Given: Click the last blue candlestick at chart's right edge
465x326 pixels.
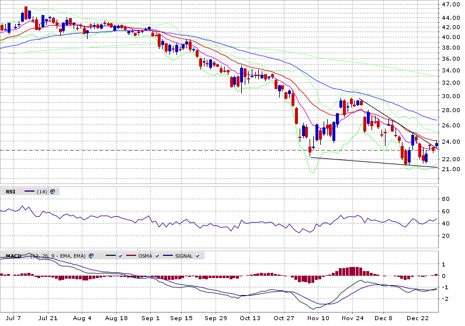Looking at the screenshot, I should pos(436,144).
